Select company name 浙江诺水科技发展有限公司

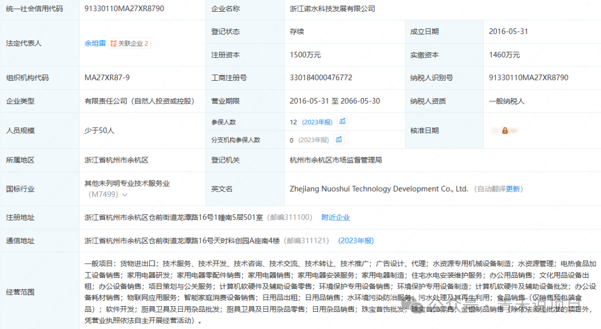tap(333, 8)
